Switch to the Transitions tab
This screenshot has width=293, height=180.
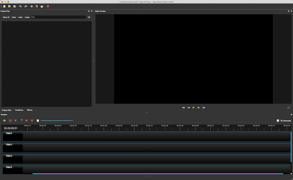point(19,110)
